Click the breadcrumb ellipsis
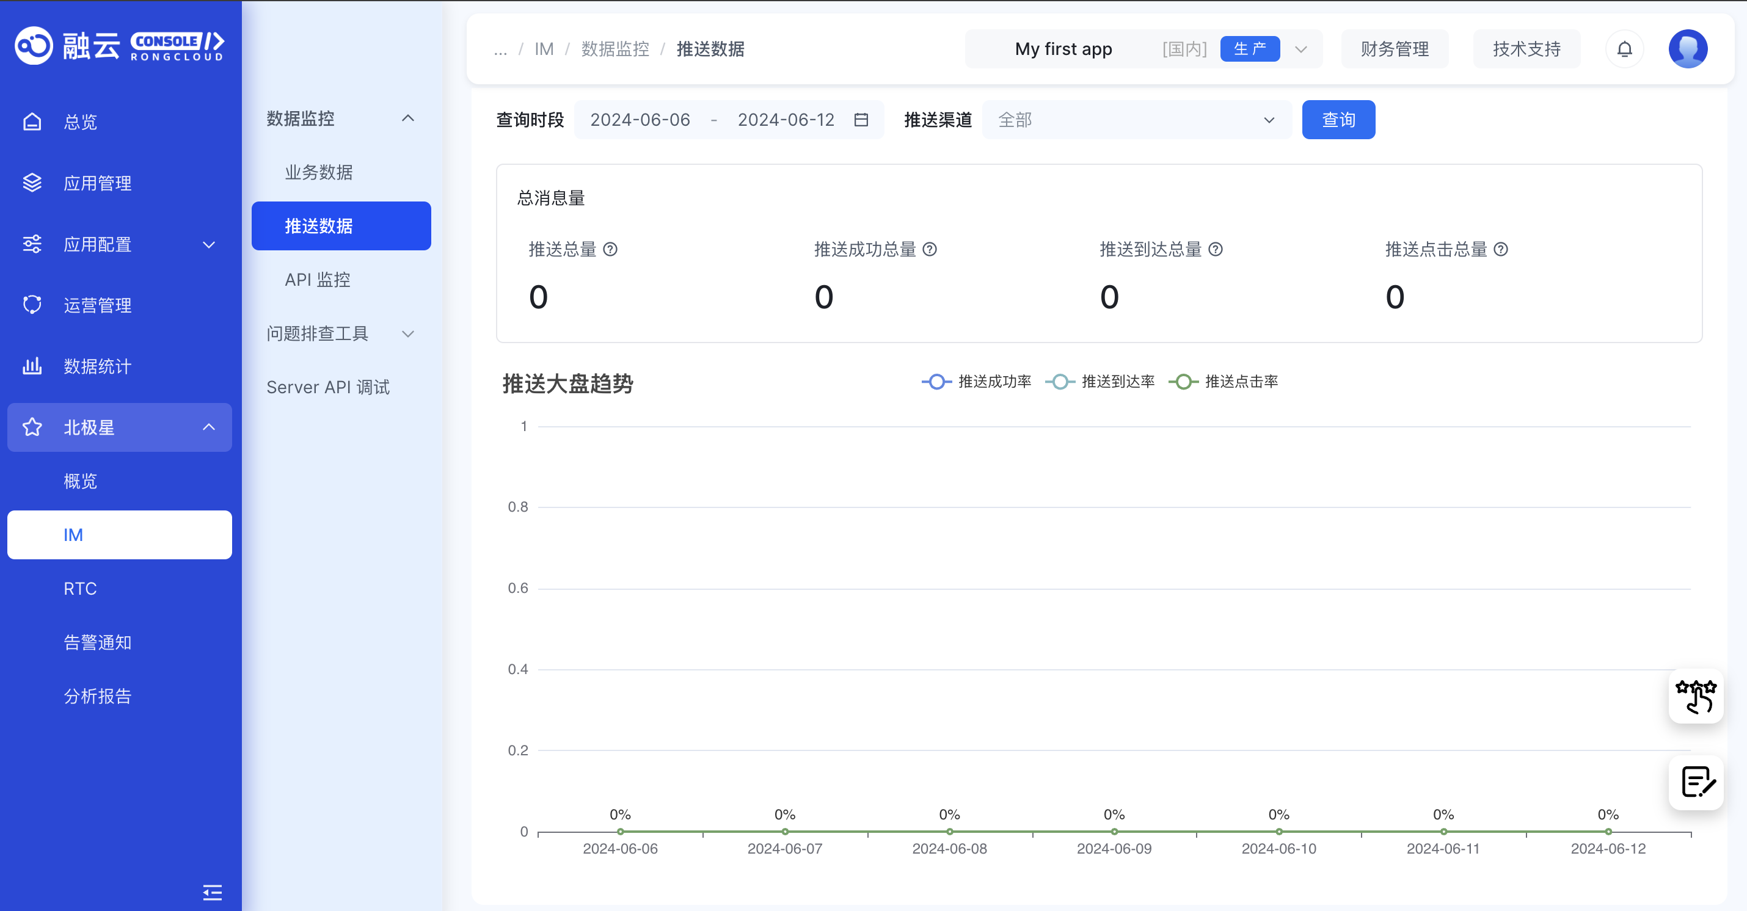The height and width of the screenshot is (911, 1747). 500,49
